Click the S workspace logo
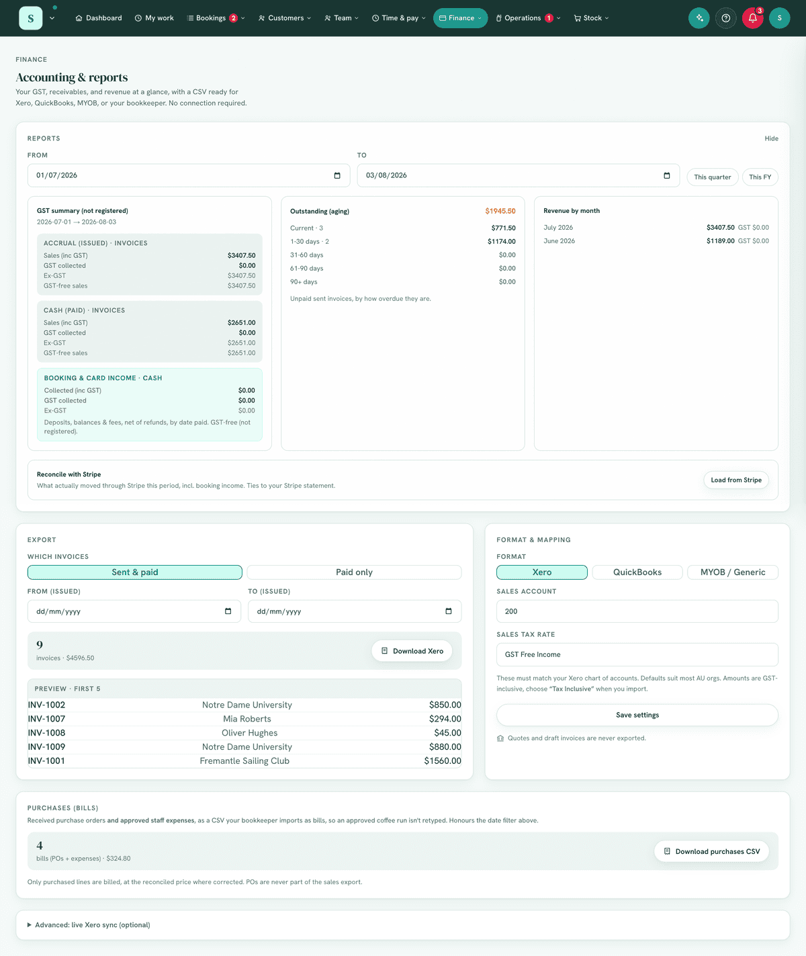806x956 pixels. coord(30,18)
